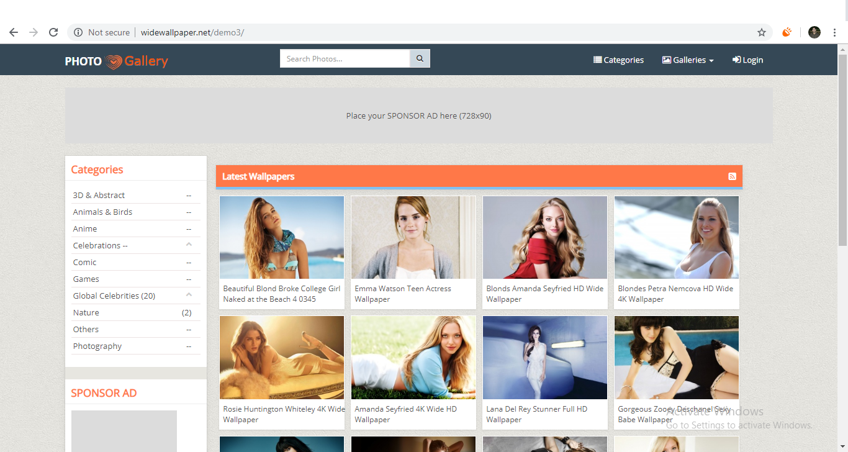Image resolution: width=848 pixels, height=452 pixels.
Task: Open the Chrome three-dot menu
Action: pyautogui.click(x=834, y=32)
